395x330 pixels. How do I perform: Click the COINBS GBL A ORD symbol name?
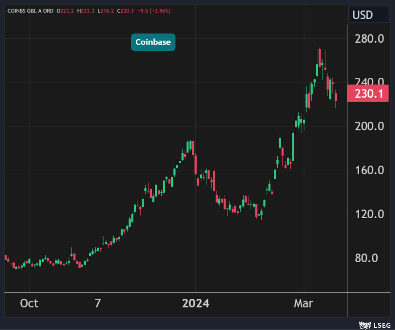pyautogui.click(x=30, y=11)
